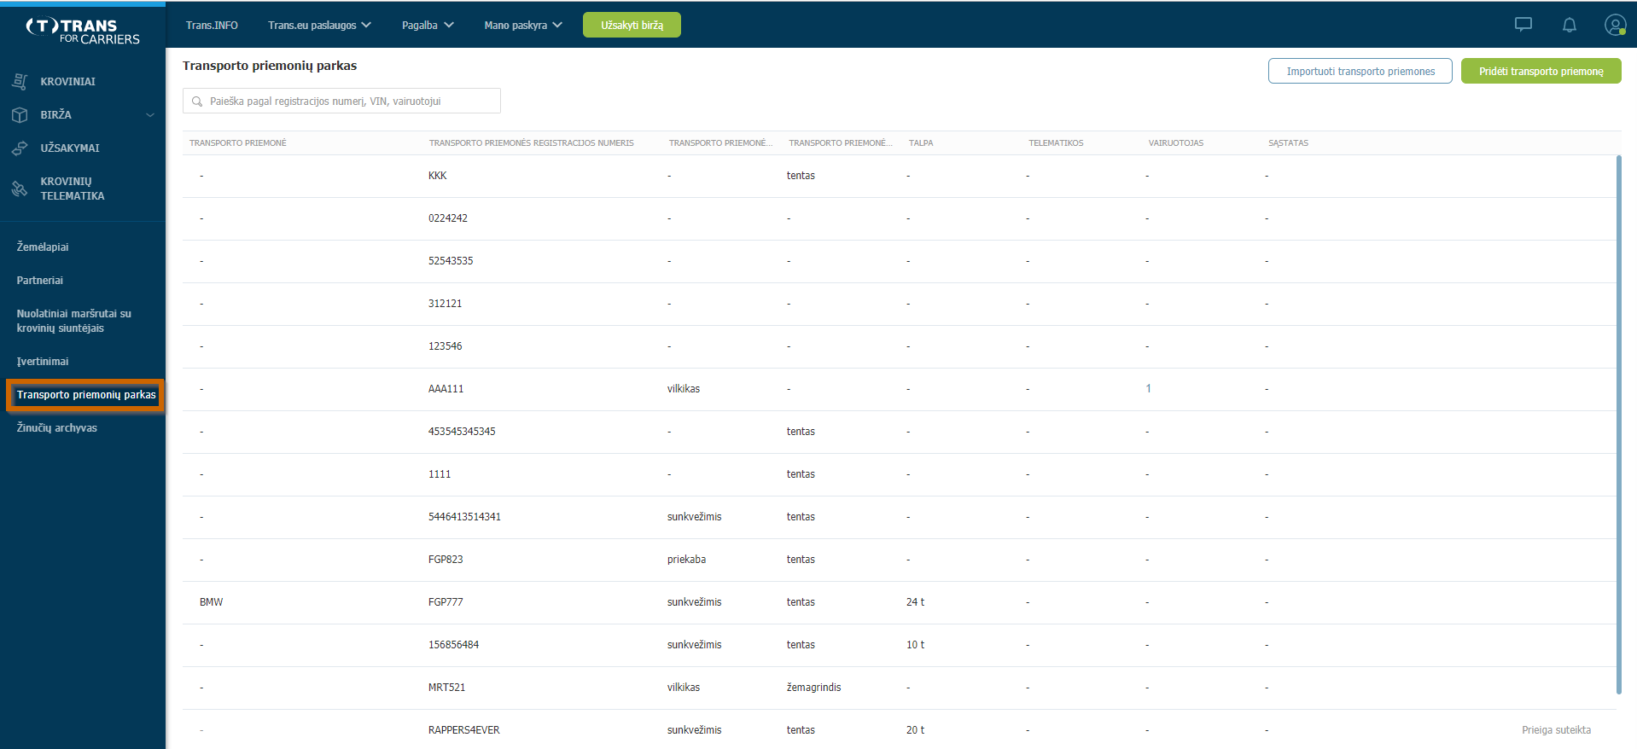Select registration number 52543535
This screenshot has width=1637, height=749.
coord(451,261)
